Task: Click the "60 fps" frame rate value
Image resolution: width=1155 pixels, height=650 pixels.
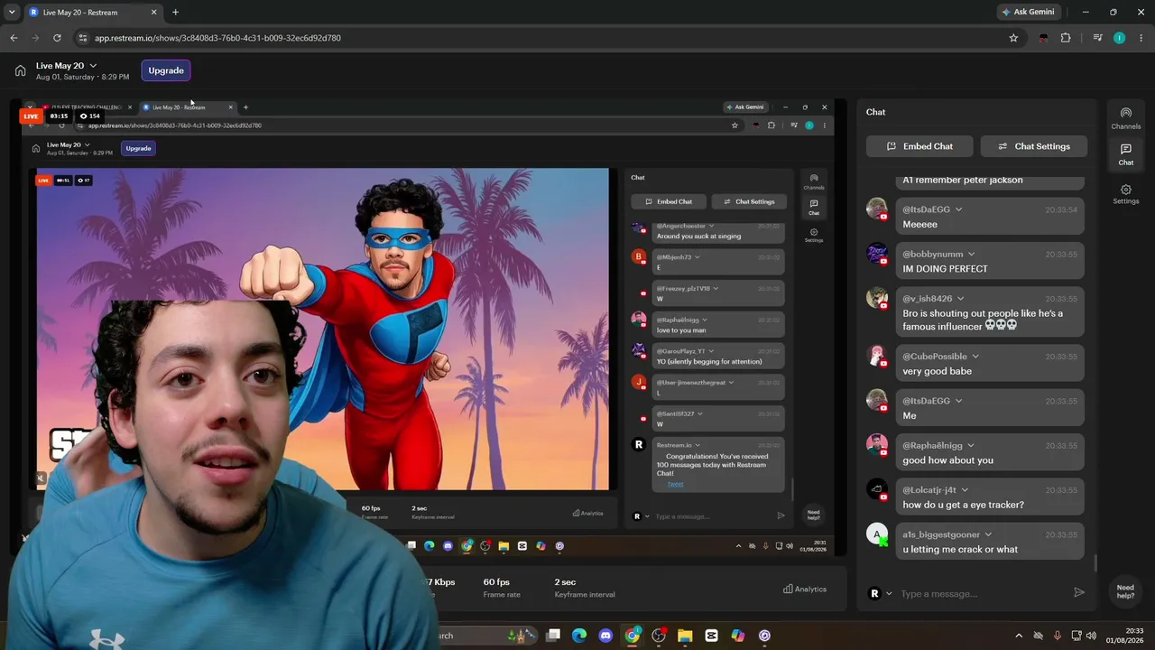Action: click(496, 582)
